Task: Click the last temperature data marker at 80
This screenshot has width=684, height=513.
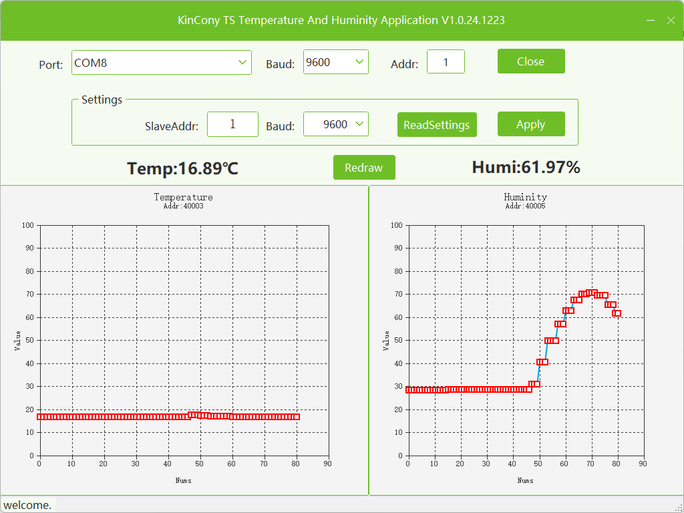Action: 295,417
